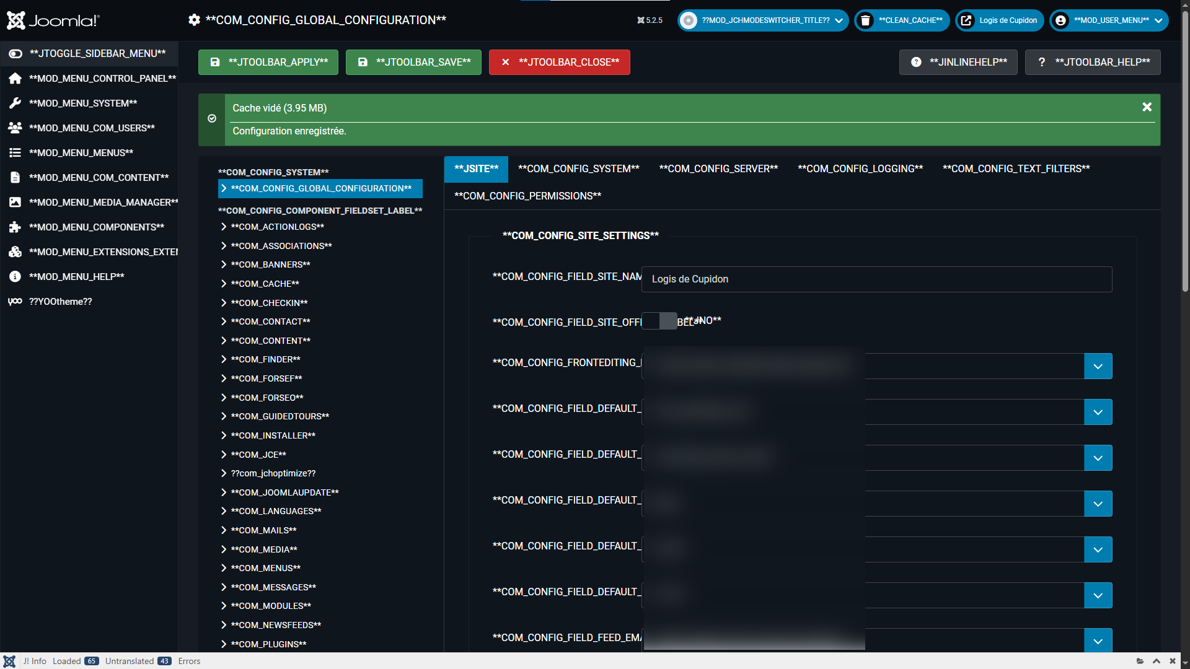Click the JTOOLBAR_APPLY button
Viewport: 1190px width, 669px height.
coord(268,63)
